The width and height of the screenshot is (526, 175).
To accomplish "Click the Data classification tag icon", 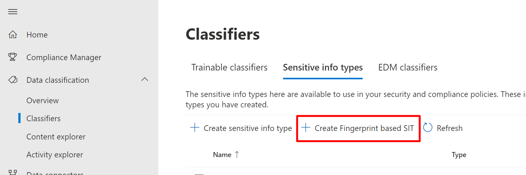I will click(x=13, y=80).
